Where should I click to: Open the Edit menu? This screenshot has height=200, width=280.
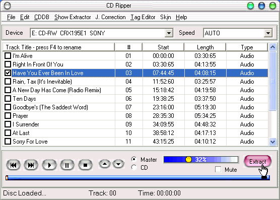click(x=25, y=17)
